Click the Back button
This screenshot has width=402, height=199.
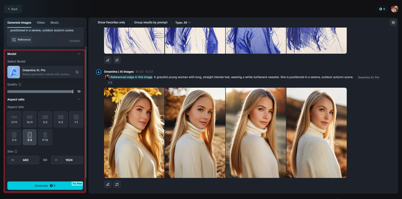pos(13,9)
